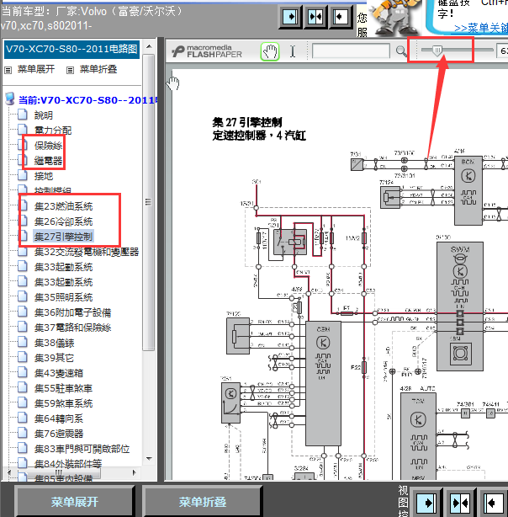Image resolution: width=508 pixels, height=517 pixels.
Task: Open the 集23燃油系統 tree item
Action: tap(64, 206)
